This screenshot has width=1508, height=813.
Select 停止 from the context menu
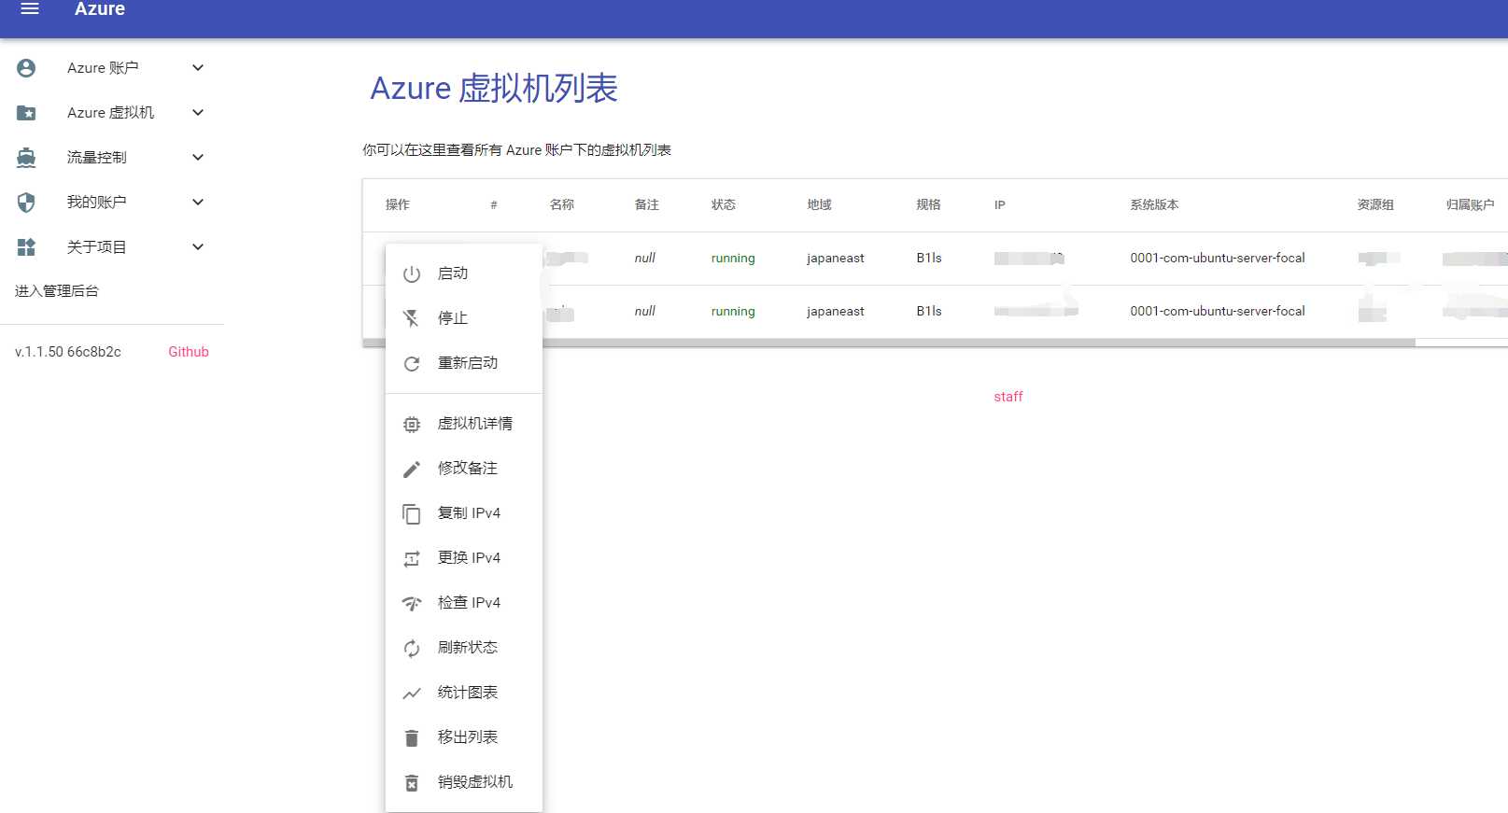(x=464, y=318)
